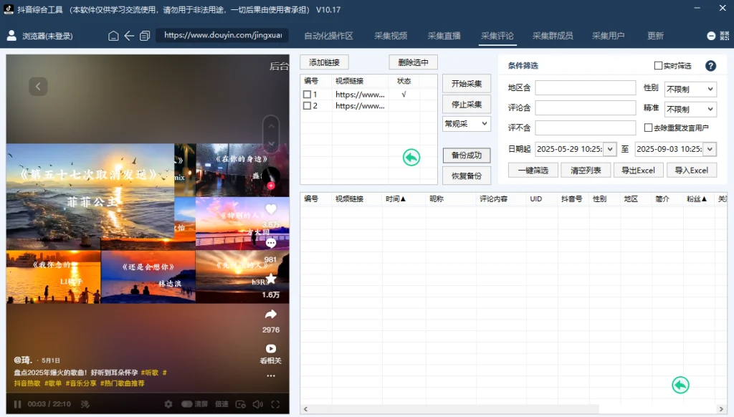This screenshot has height=417, width=734.
Task: Click the 停止采集 button
Action: pyautogui.click(x=466, y=105)
